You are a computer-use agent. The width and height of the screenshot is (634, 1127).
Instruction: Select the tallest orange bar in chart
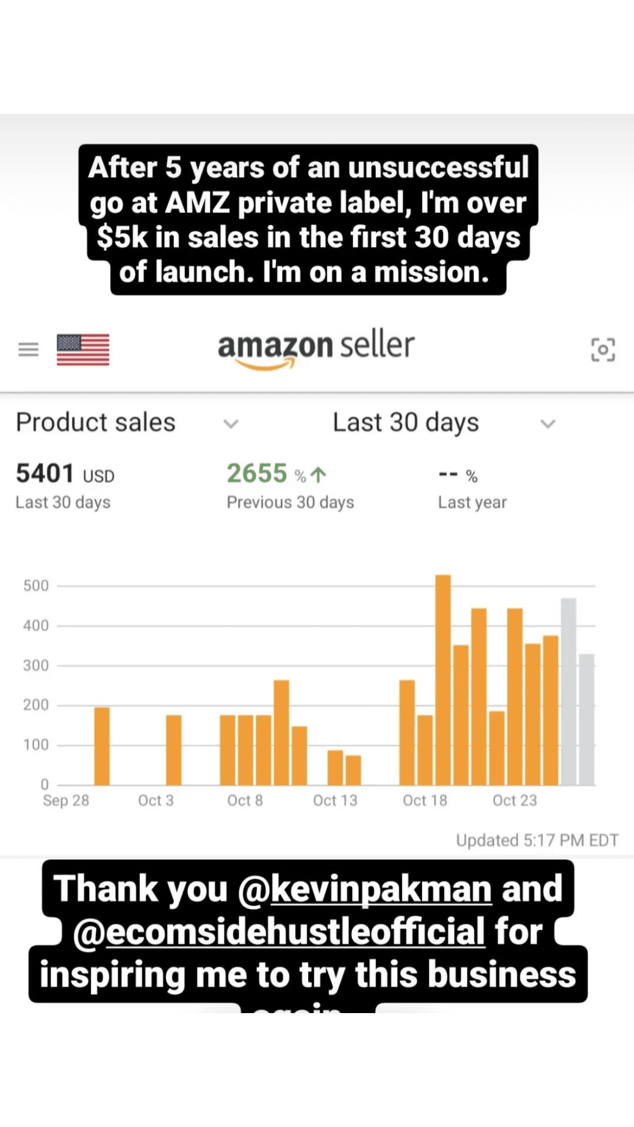click(443, 680)
